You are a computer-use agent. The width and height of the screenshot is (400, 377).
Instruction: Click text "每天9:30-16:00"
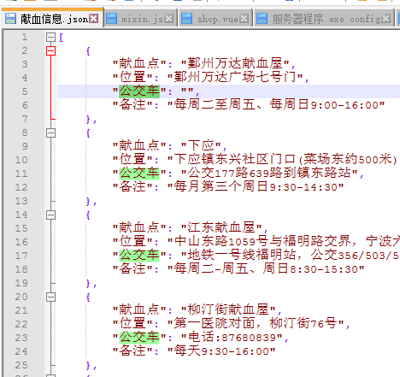pos(221,350)
